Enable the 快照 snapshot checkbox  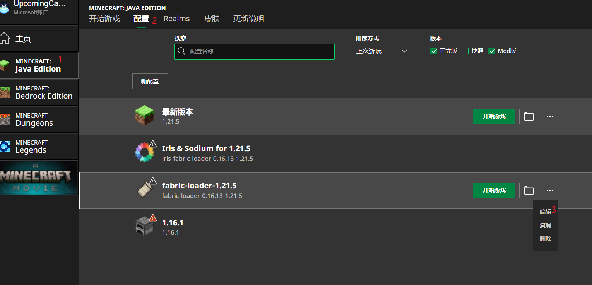465,51
